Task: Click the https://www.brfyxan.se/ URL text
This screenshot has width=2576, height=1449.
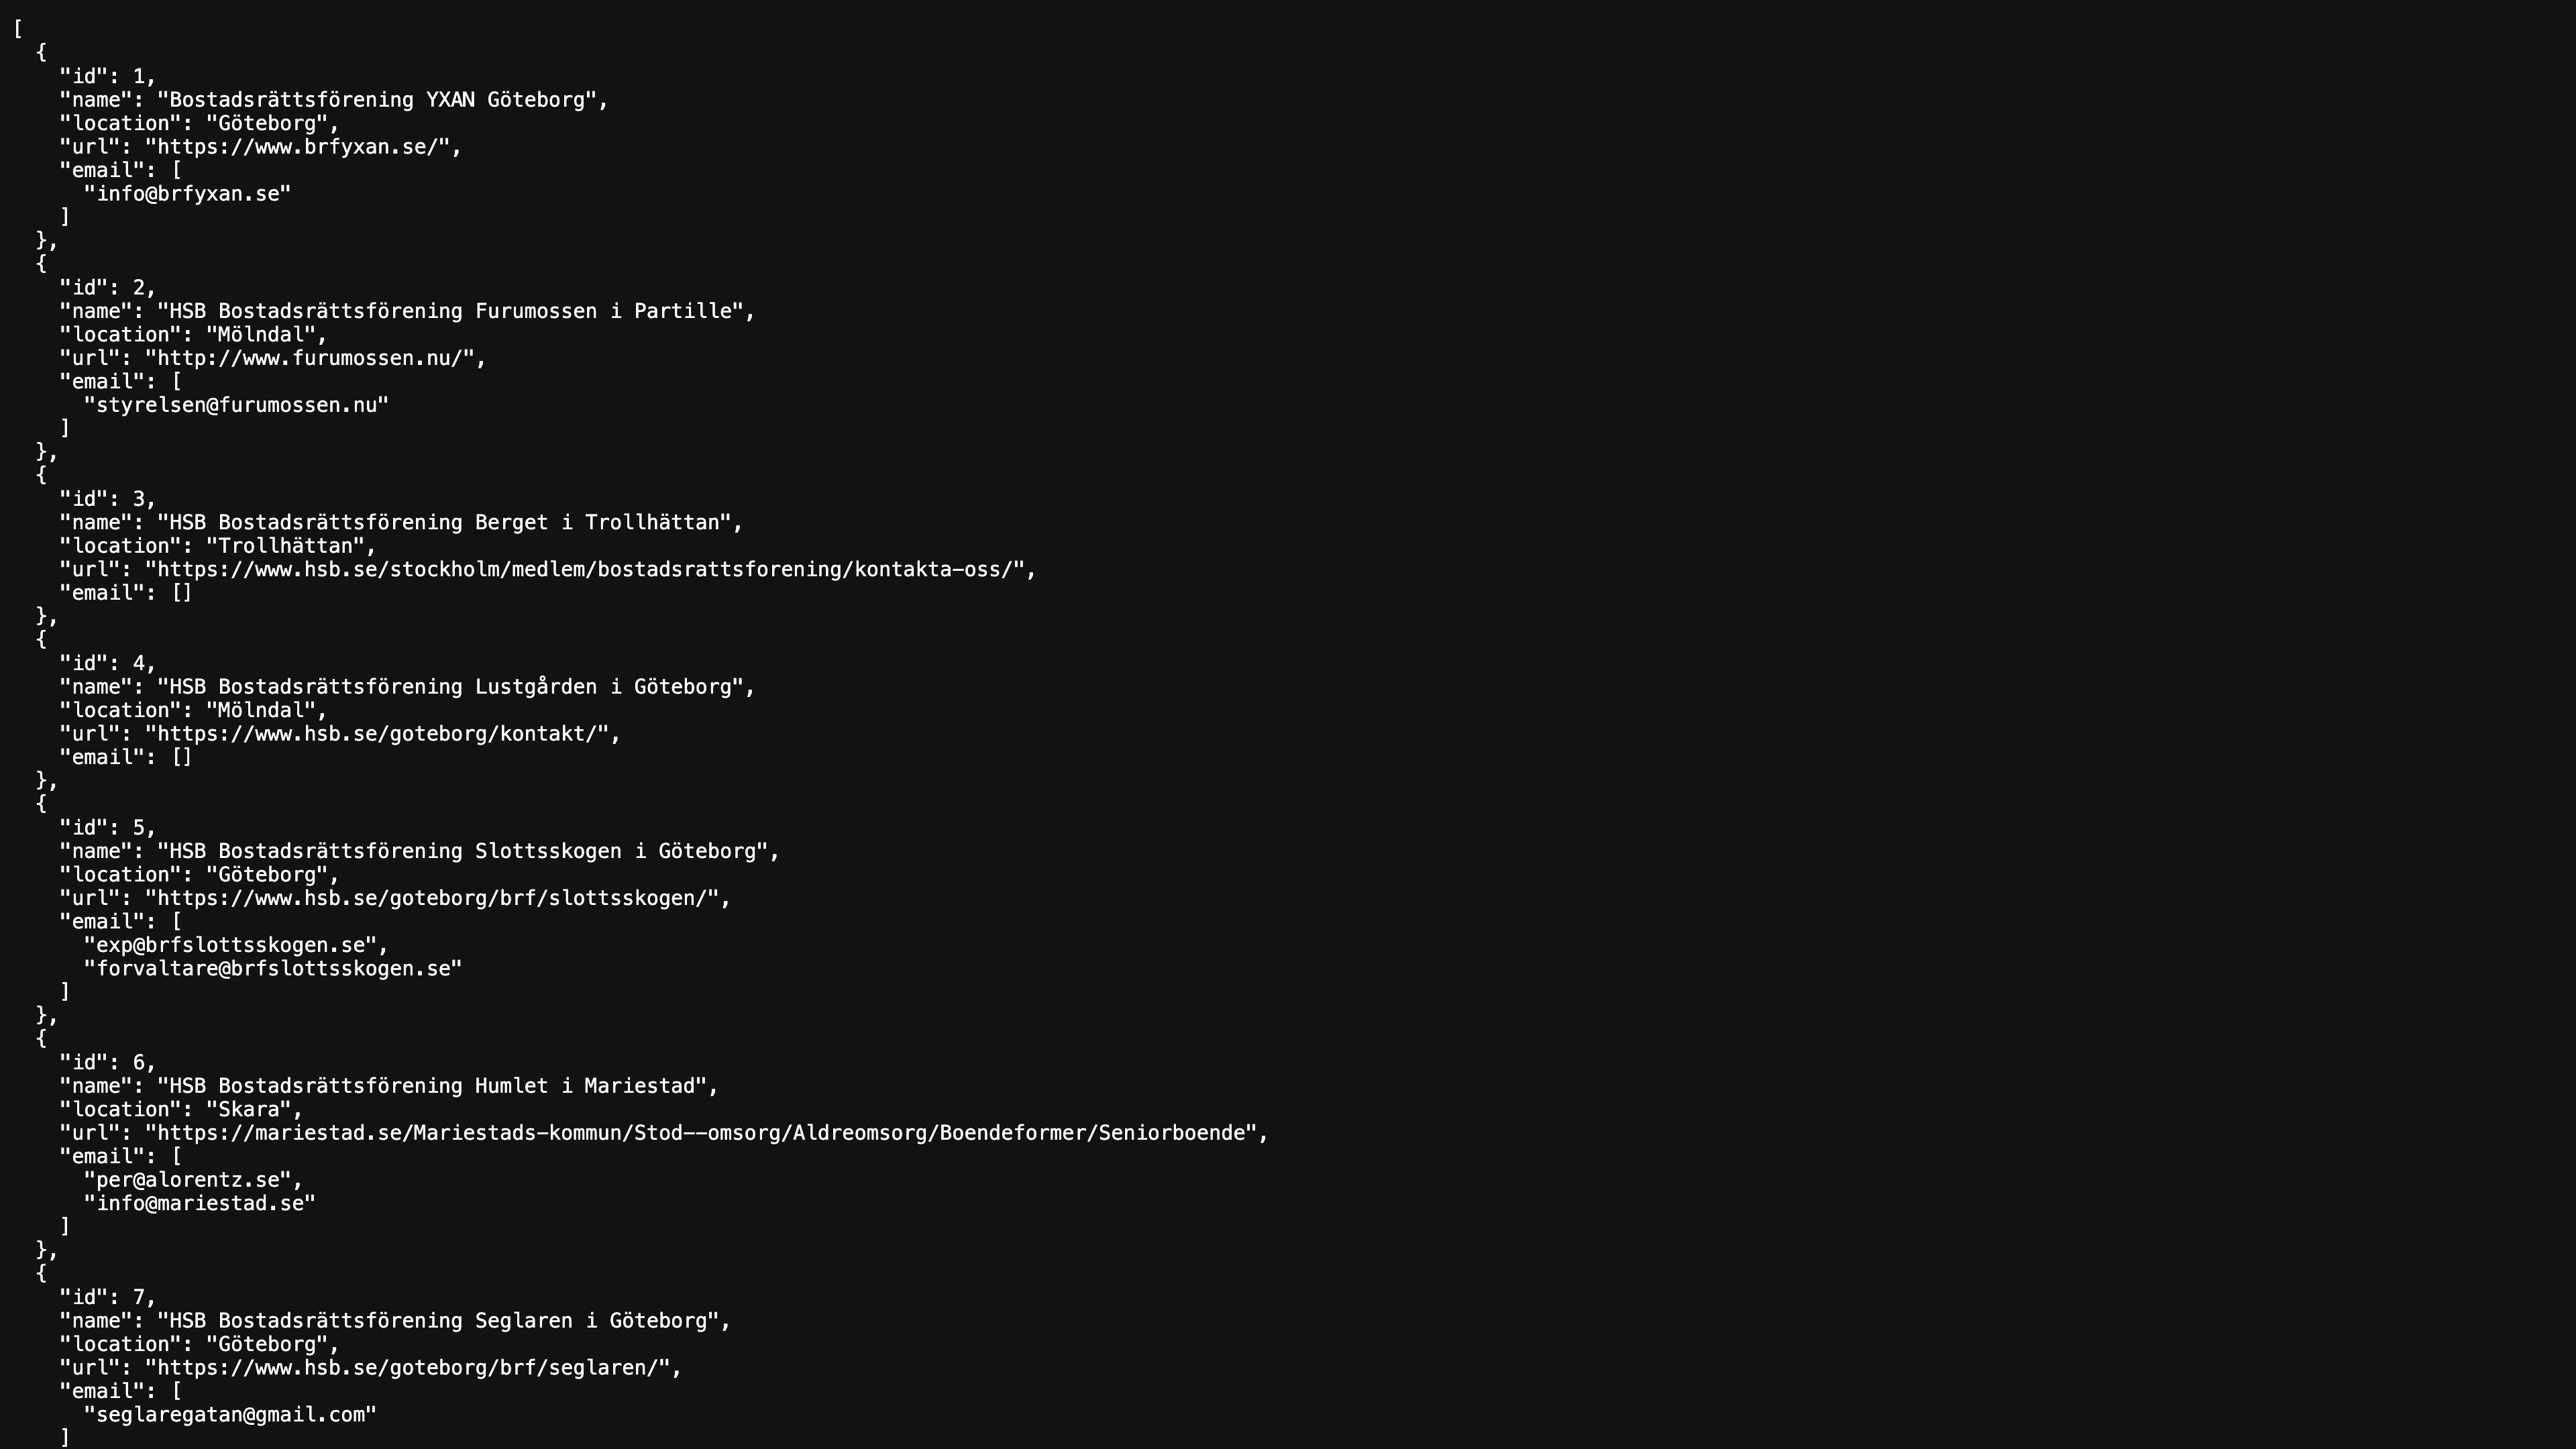Action: 303,147
